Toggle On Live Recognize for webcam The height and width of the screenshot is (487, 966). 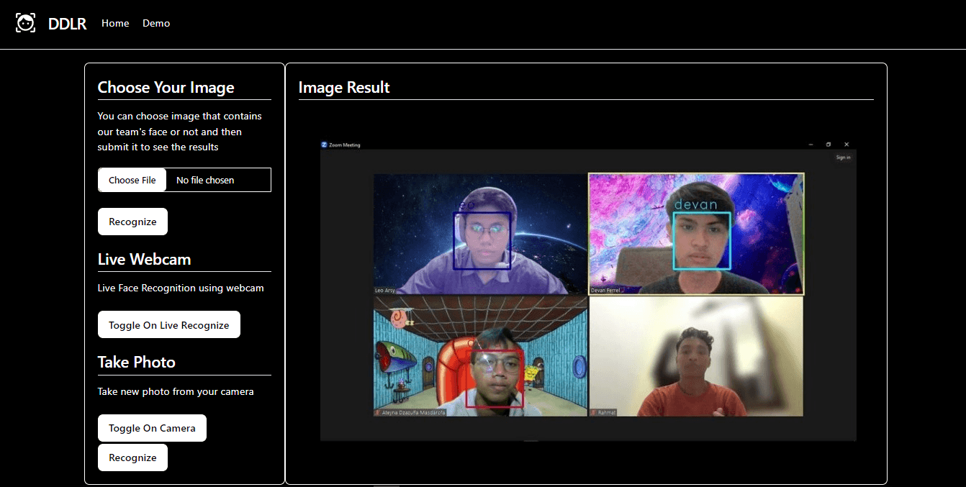click(x=168, y=325)
